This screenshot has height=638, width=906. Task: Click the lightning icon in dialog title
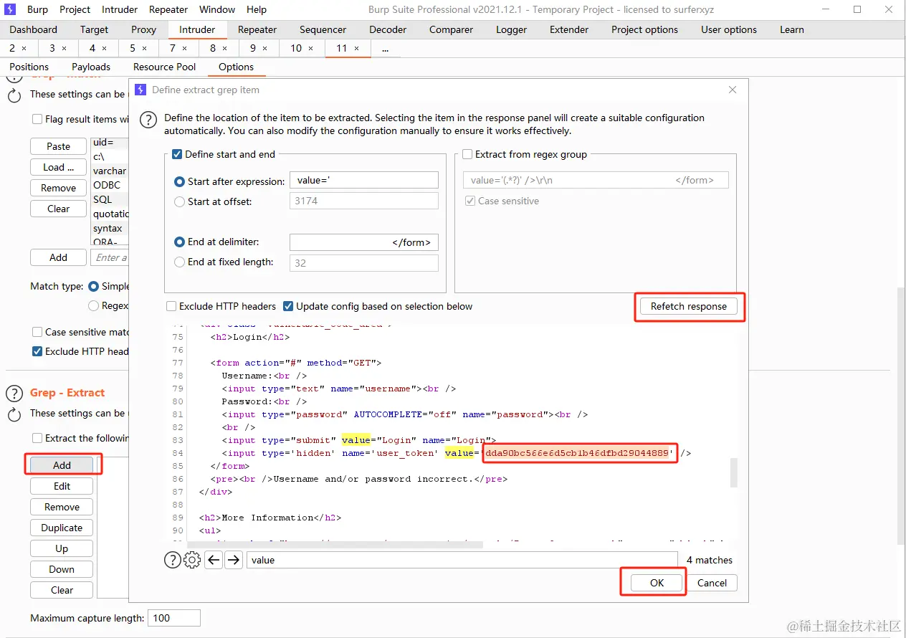140,90
